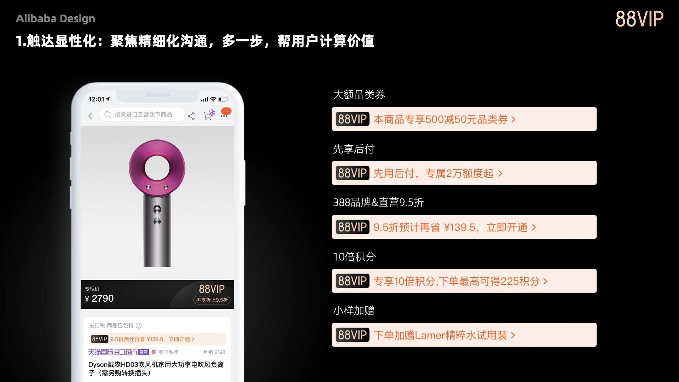Click large 9.5折预计再省 ¥139.5 立即开通 banner

[464, 227]
